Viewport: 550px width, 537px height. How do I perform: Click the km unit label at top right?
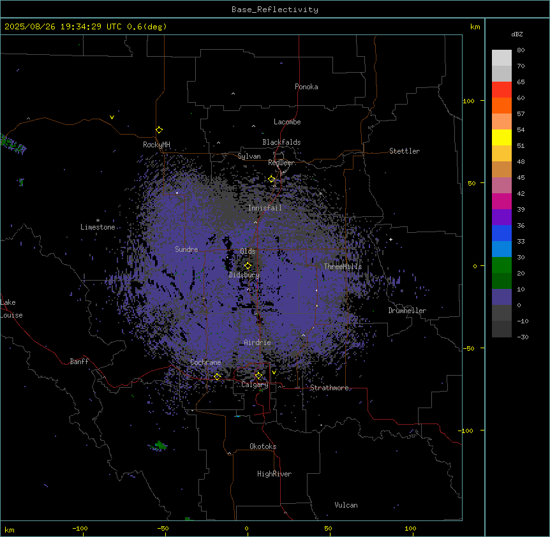tap(475, 27)
